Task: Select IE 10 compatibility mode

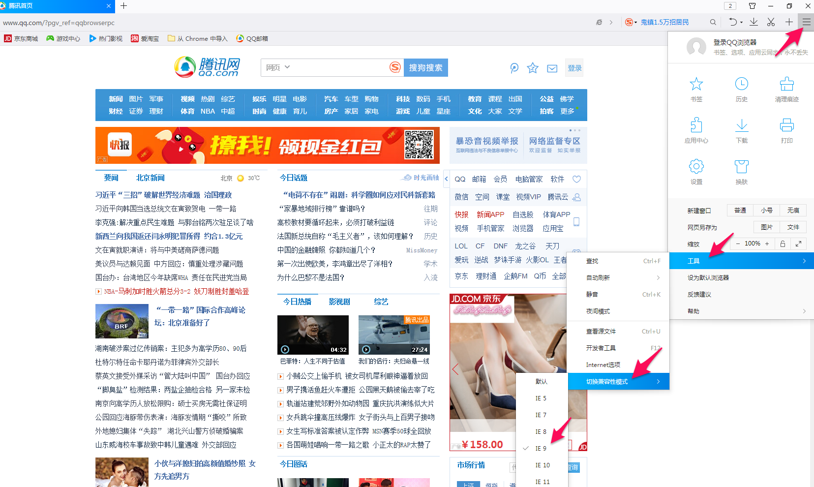Action: [x=542, y=465]
